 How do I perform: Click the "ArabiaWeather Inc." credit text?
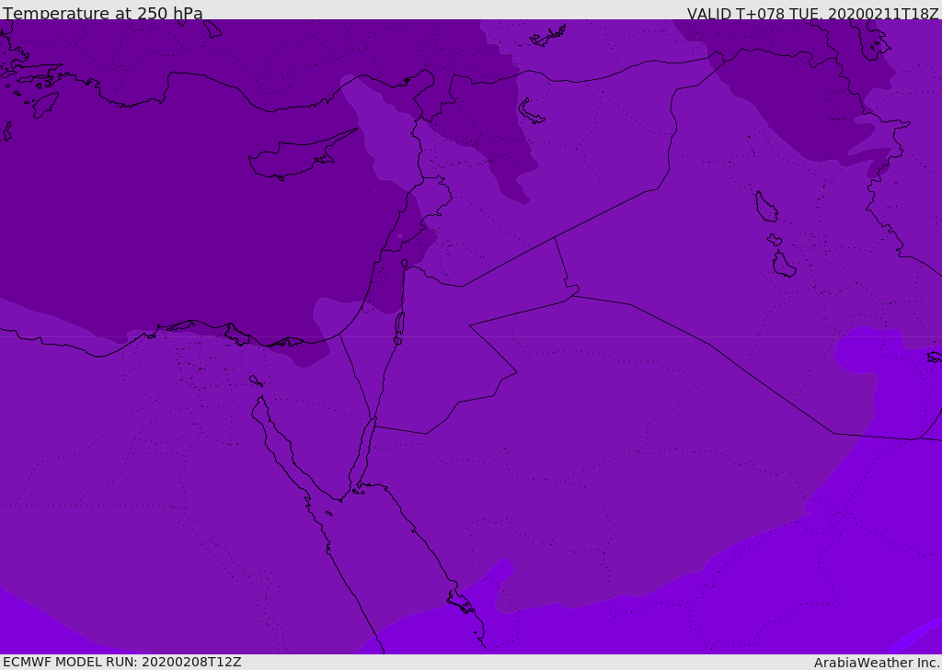[877, 663]
